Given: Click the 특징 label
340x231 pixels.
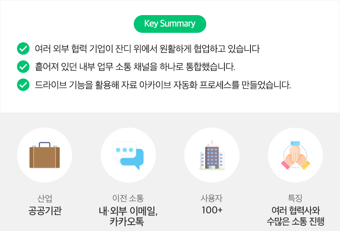Looking at the screenshot, I should 295,198.
